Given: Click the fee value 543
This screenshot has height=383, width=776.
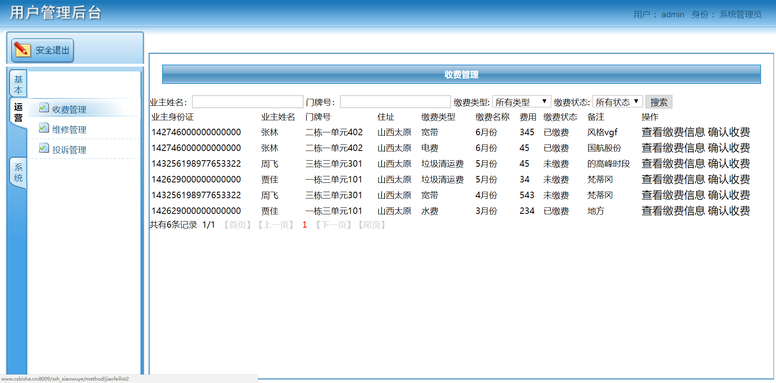Looking at the screenshot, I should pos(527,195).
